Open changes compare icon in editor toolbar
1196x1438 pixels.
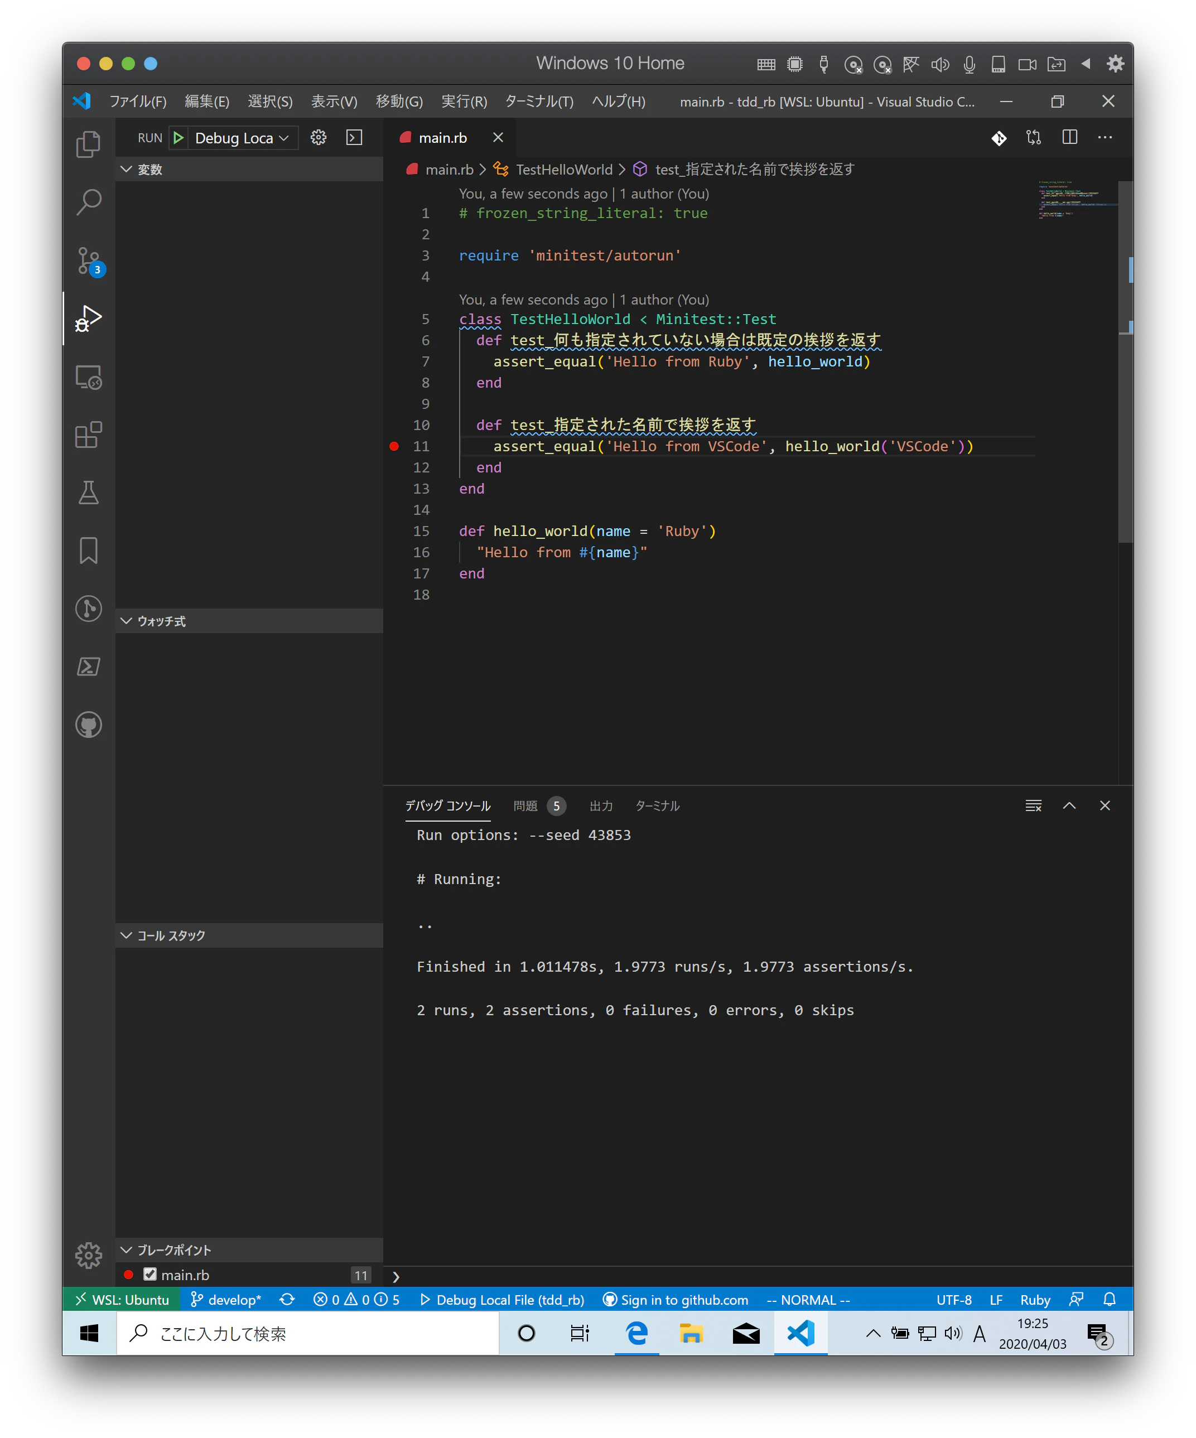(x=1034, y=138)
